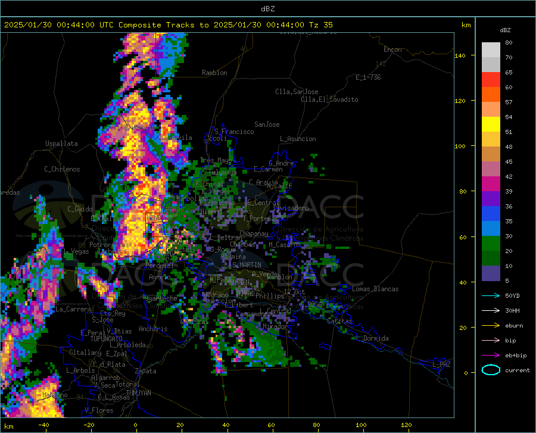Select the light gray 70 dBZ swatch

click(491, 50)
